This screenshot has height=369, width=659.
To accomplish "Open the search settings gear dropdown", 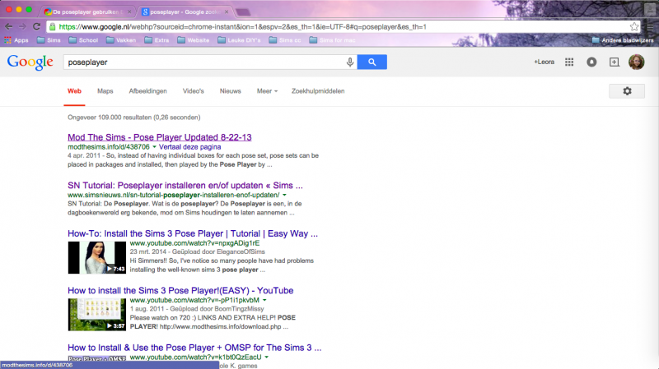I will [x=627, y=91].
